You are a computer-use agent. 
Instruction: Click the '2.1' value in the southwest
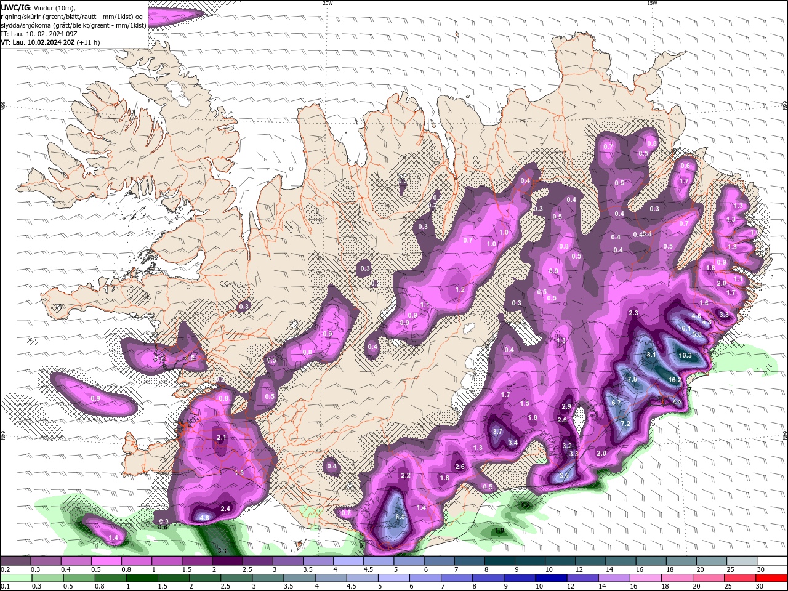[222, 437]
